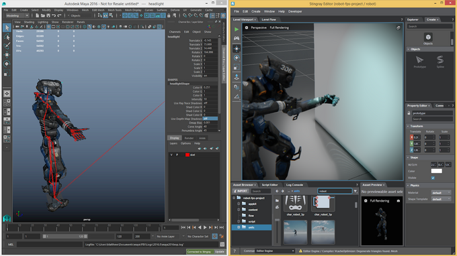This screenshot has height=256, width=457.
Task: Choose the Spline object icon
Action: (x=440, y=60)
